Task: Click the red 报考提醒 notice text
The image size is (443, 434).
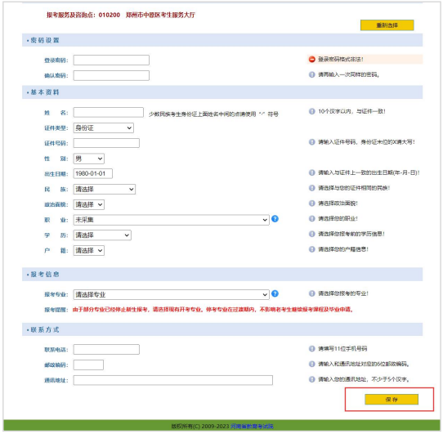Action: (213, 310)
